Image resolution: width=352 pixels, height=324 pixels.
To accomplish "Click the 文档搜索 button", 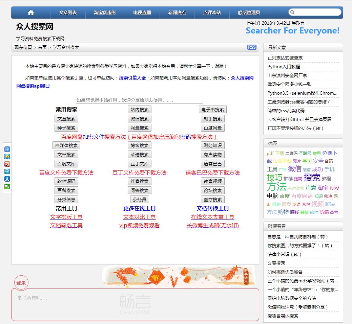I will [66, 155].
